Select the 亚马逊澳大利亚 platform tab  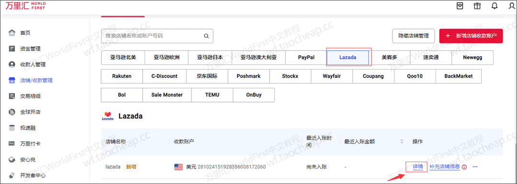point(258,58)
